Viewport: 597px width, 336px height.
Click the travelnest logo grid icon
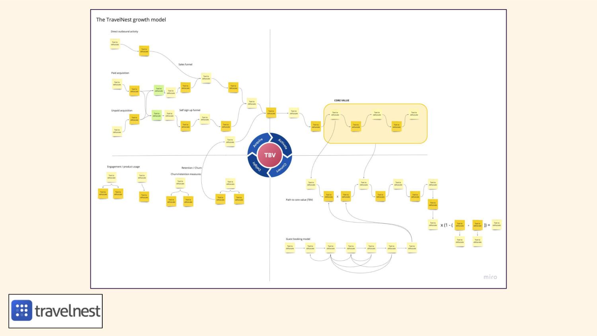[22, 311]
